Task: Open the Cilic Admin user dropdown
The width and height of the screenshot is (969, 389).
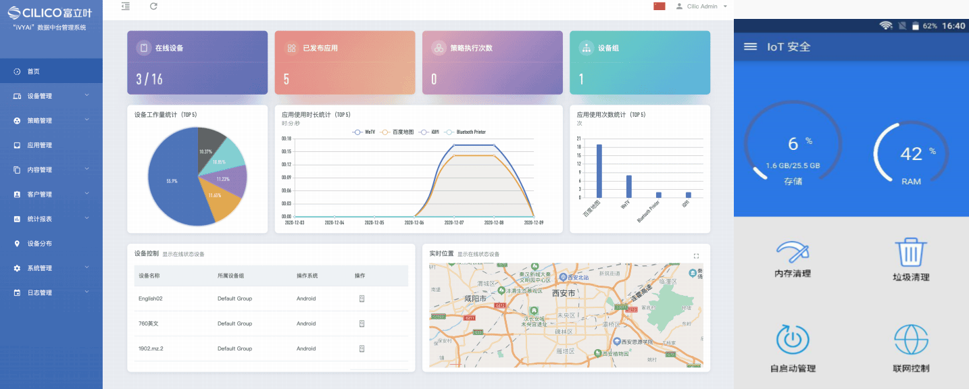Action: tap(703, 6)
